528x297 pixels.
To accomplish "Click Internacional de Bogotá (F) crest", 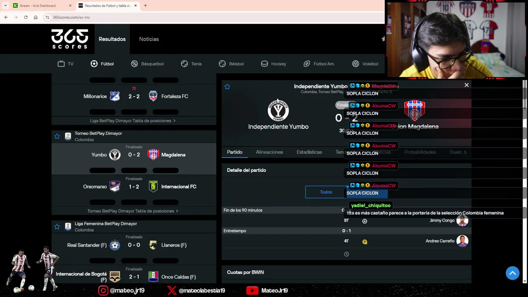I will point(115,277).
